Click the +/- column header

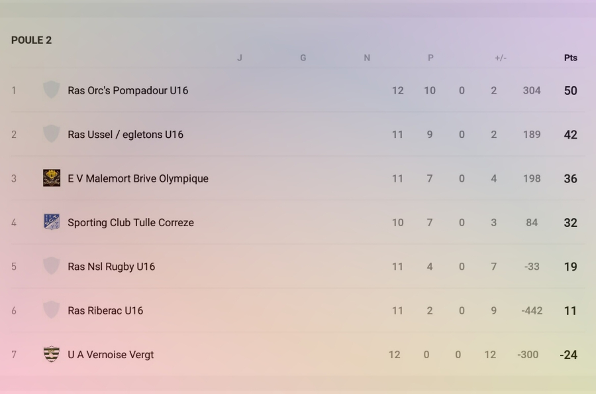click(501, 58)
